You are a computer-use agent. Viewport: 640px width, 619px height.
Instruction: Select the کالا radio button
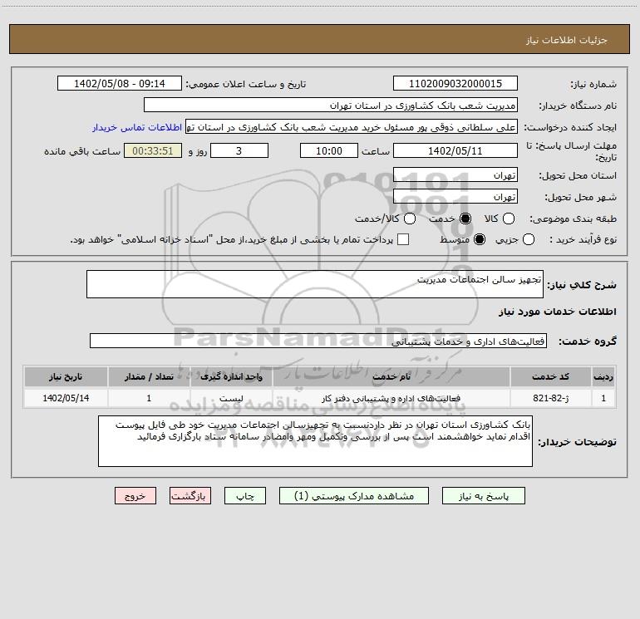pyautogui.click(x=509, y=219)
